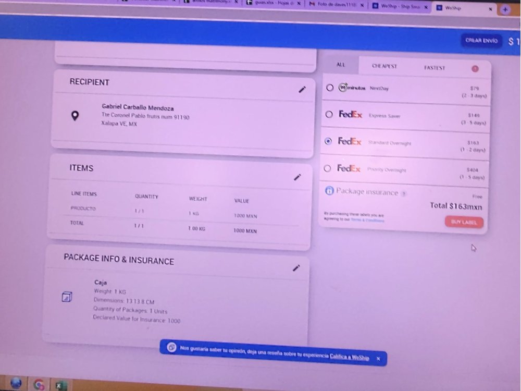Open the Terms & Conditions link
Image resolution: width=521 pixels, height=391 pixels.
click(x=367, y=220)
